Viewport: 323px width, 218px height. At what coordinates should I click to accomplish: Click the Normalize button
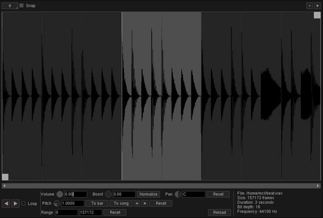click(148, 194)
